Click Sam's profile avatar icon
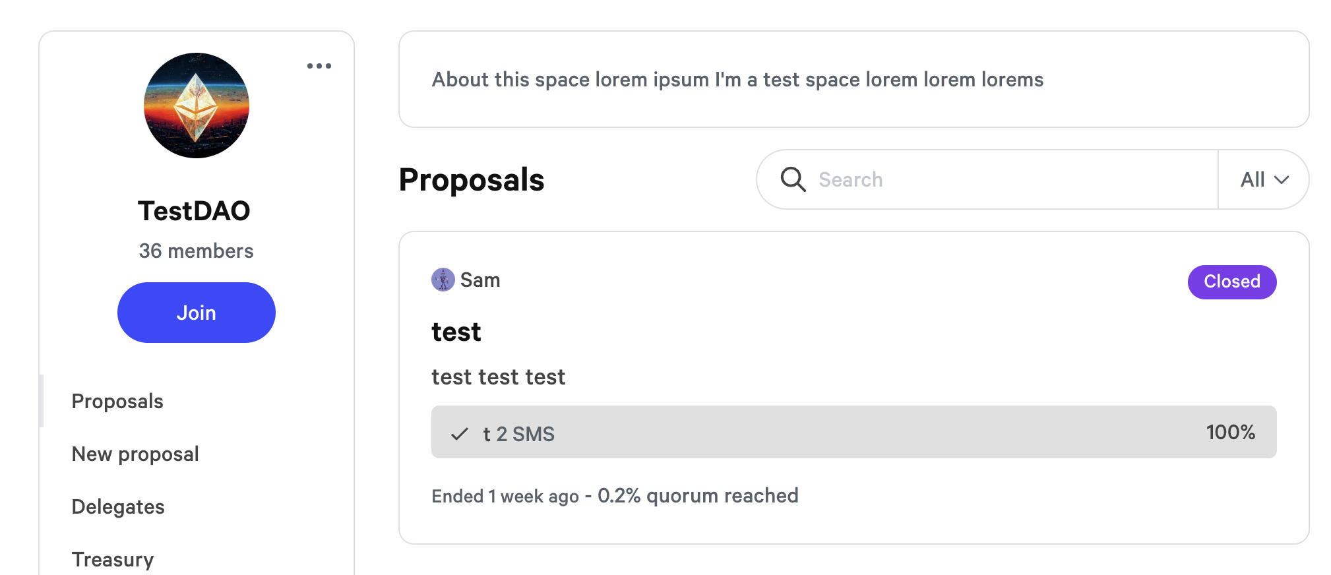The width and height of the screenshot is (1331, 575). click(443, 280)
